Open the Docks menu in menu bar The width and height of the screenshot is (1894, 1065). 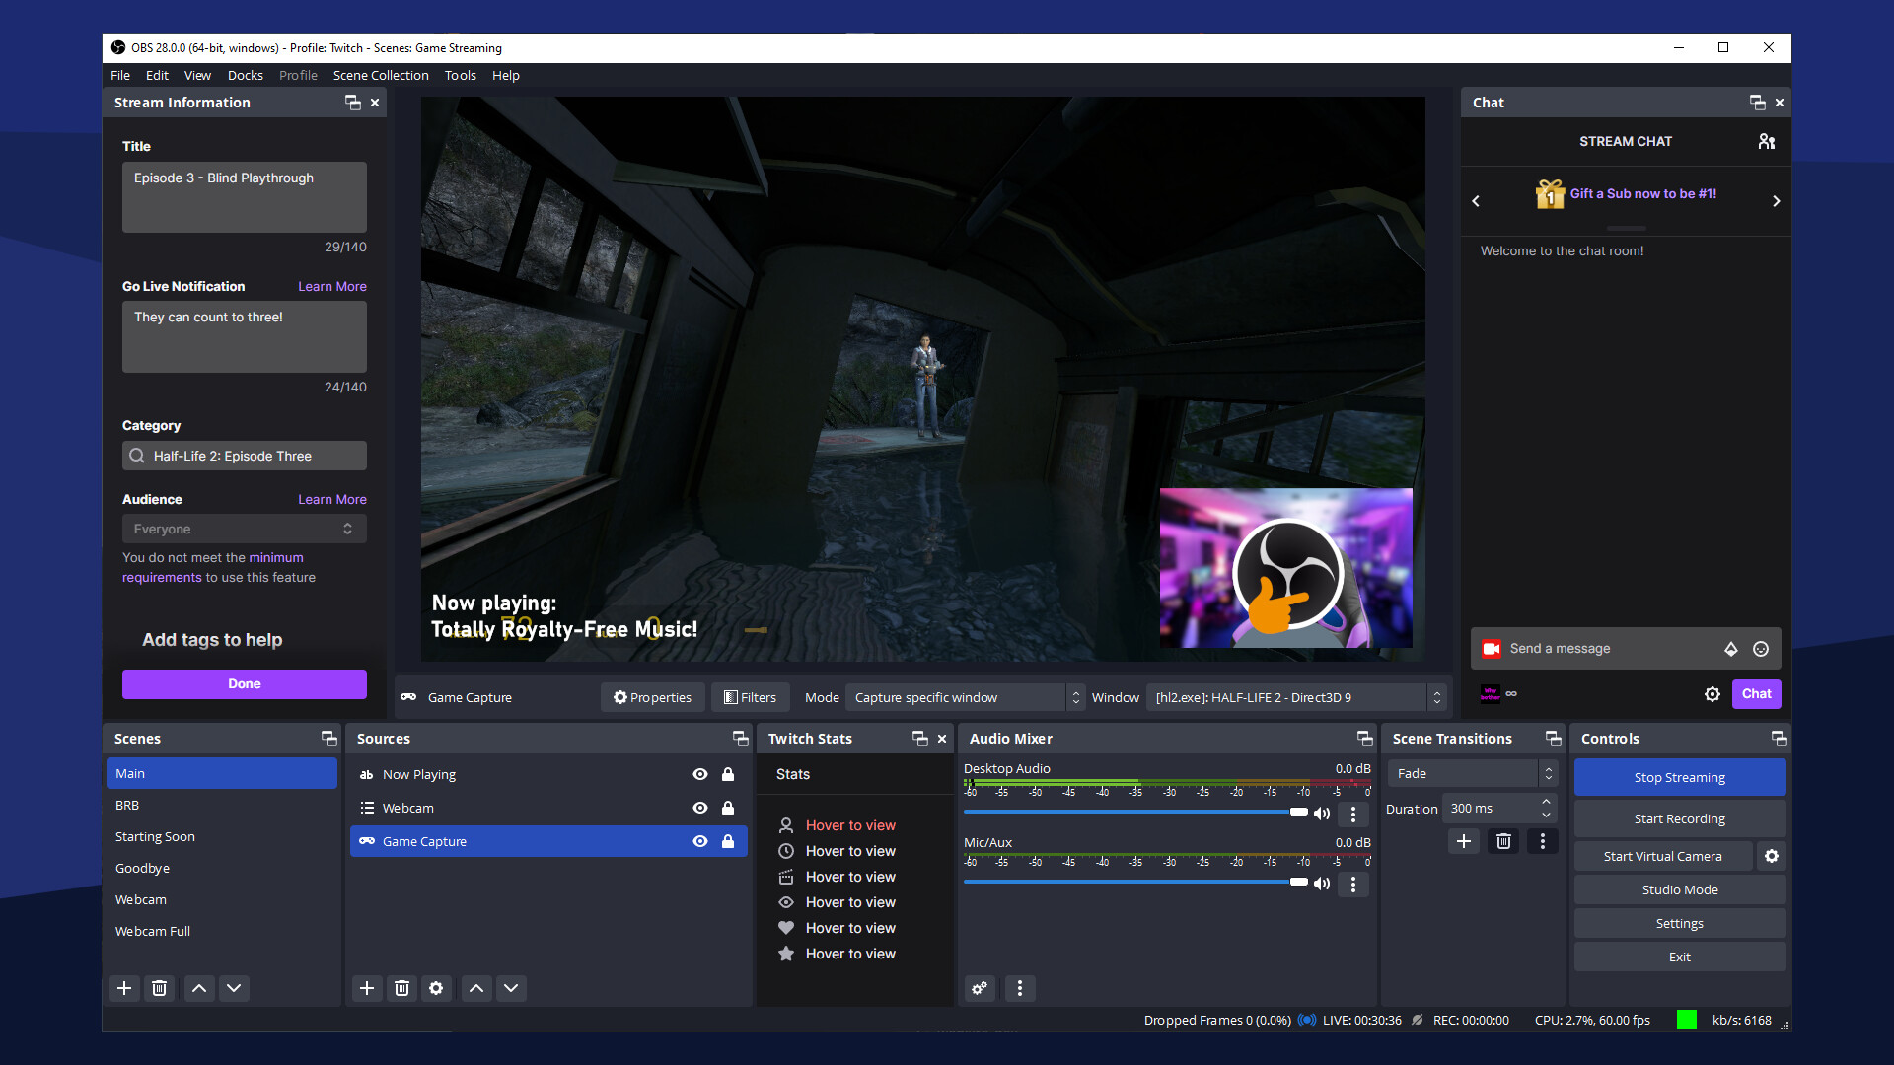pos(246,74)
